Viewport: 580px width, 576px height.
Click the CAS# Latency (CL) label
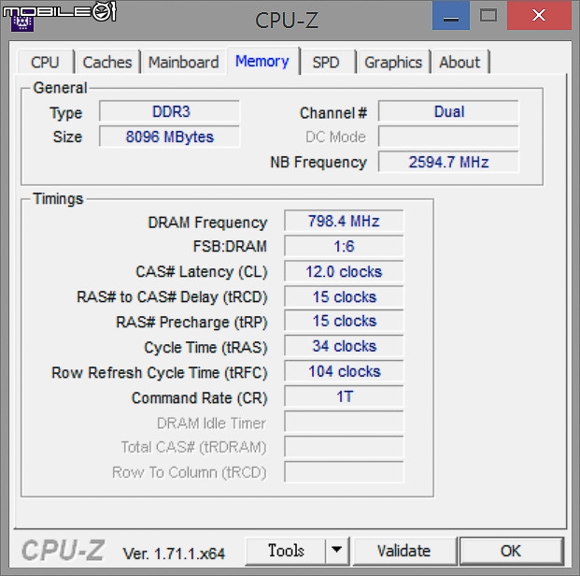pos(202,272)
